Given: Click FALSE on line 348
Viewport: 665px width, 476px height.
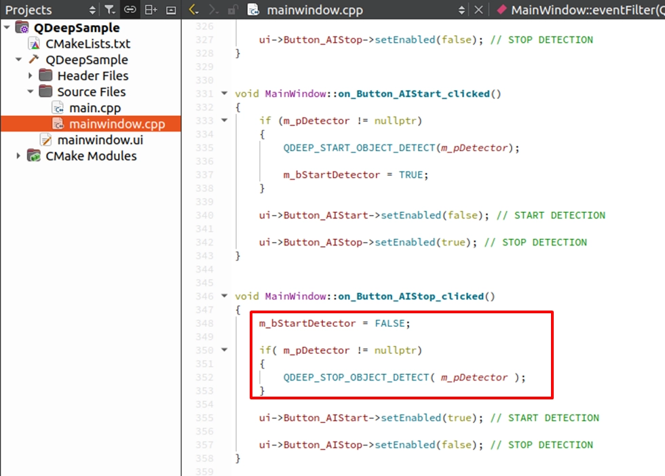Looking at the screenshot, I should click(389, 323).
